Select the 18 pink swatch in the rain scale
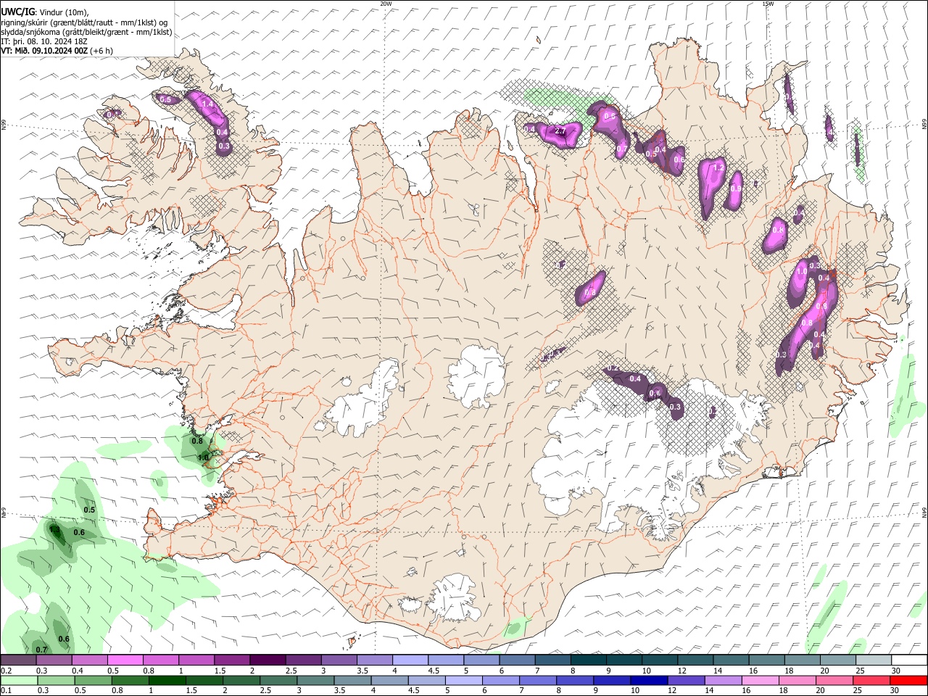 [x=799, y=680]
